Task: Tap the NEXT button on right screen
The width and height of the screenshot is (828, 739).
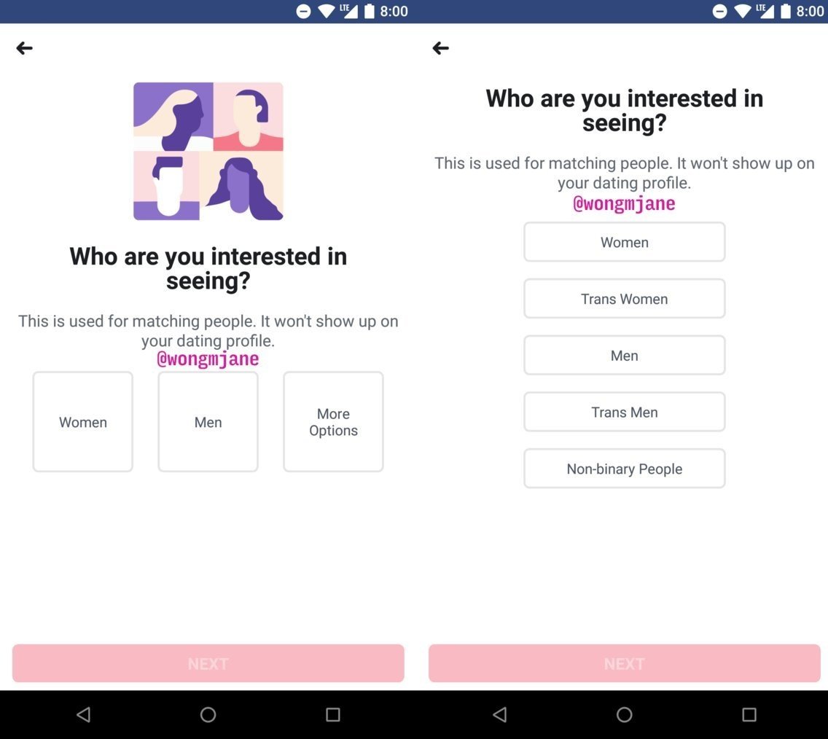Action: (x=624, y=663)
